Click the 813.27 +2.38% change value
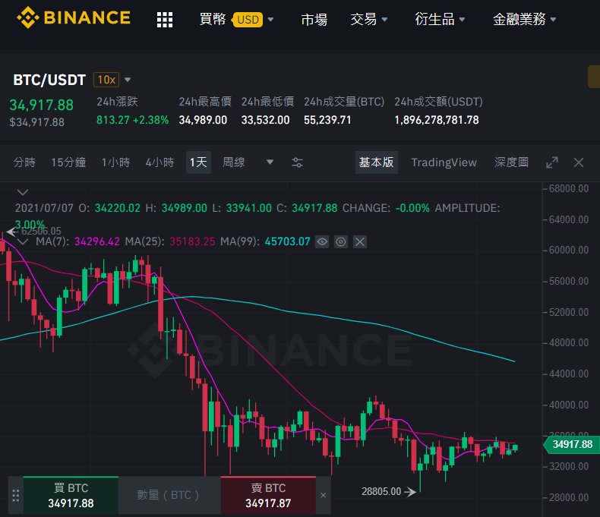This screenshot has height=517, width=600. coord(132,120)
